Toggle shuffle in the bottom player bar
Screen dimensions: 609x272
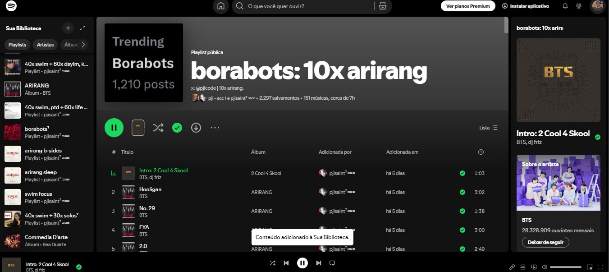pos(272,263)
